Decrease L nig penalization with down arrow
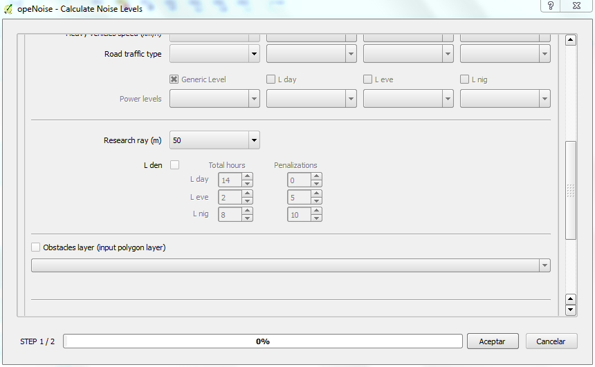The image size is (595, 367). (317, 218)
